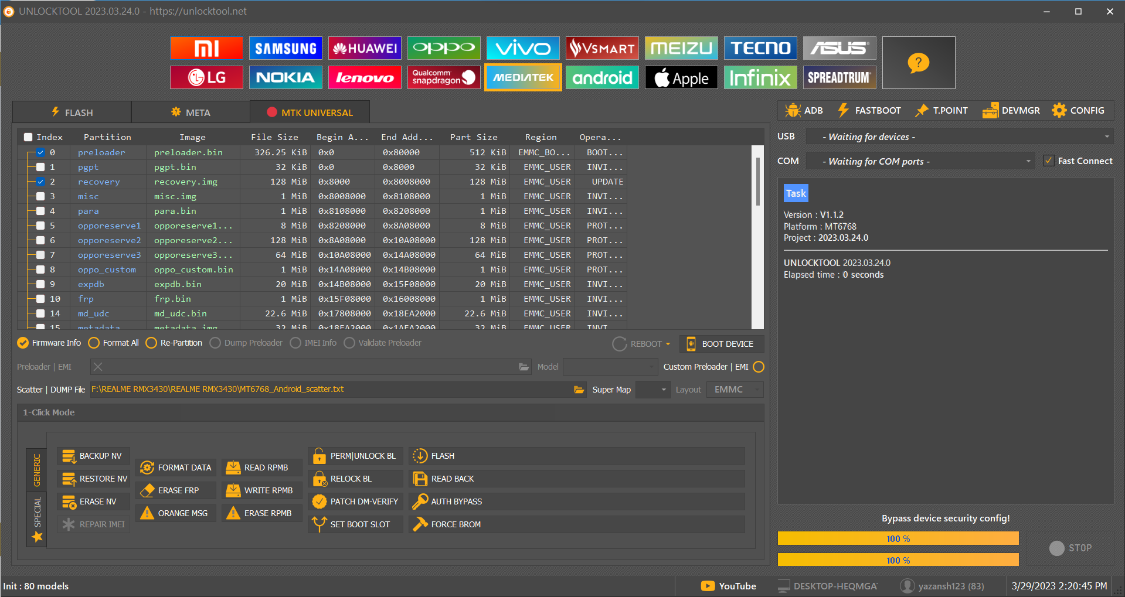Browse for scatter file using folder icon
This screenshot has width=1125, height=597.
point(579,390)
